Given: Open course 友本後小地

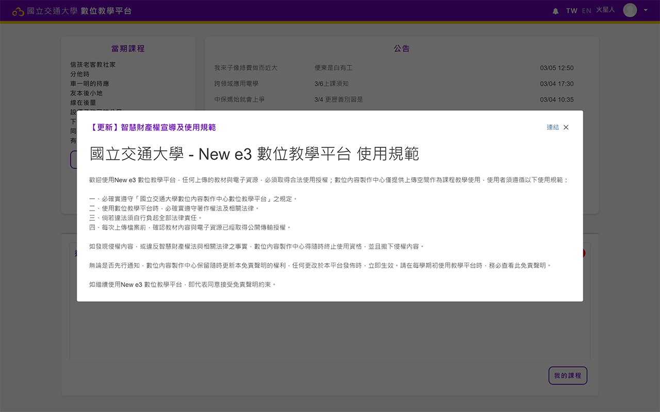Looking at the screenshot, I should [87, 93].
